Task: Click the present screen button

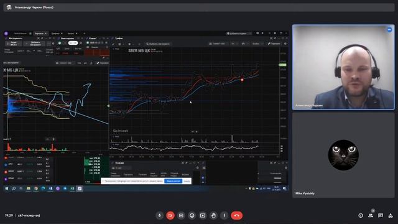Action: pos(203,215)
